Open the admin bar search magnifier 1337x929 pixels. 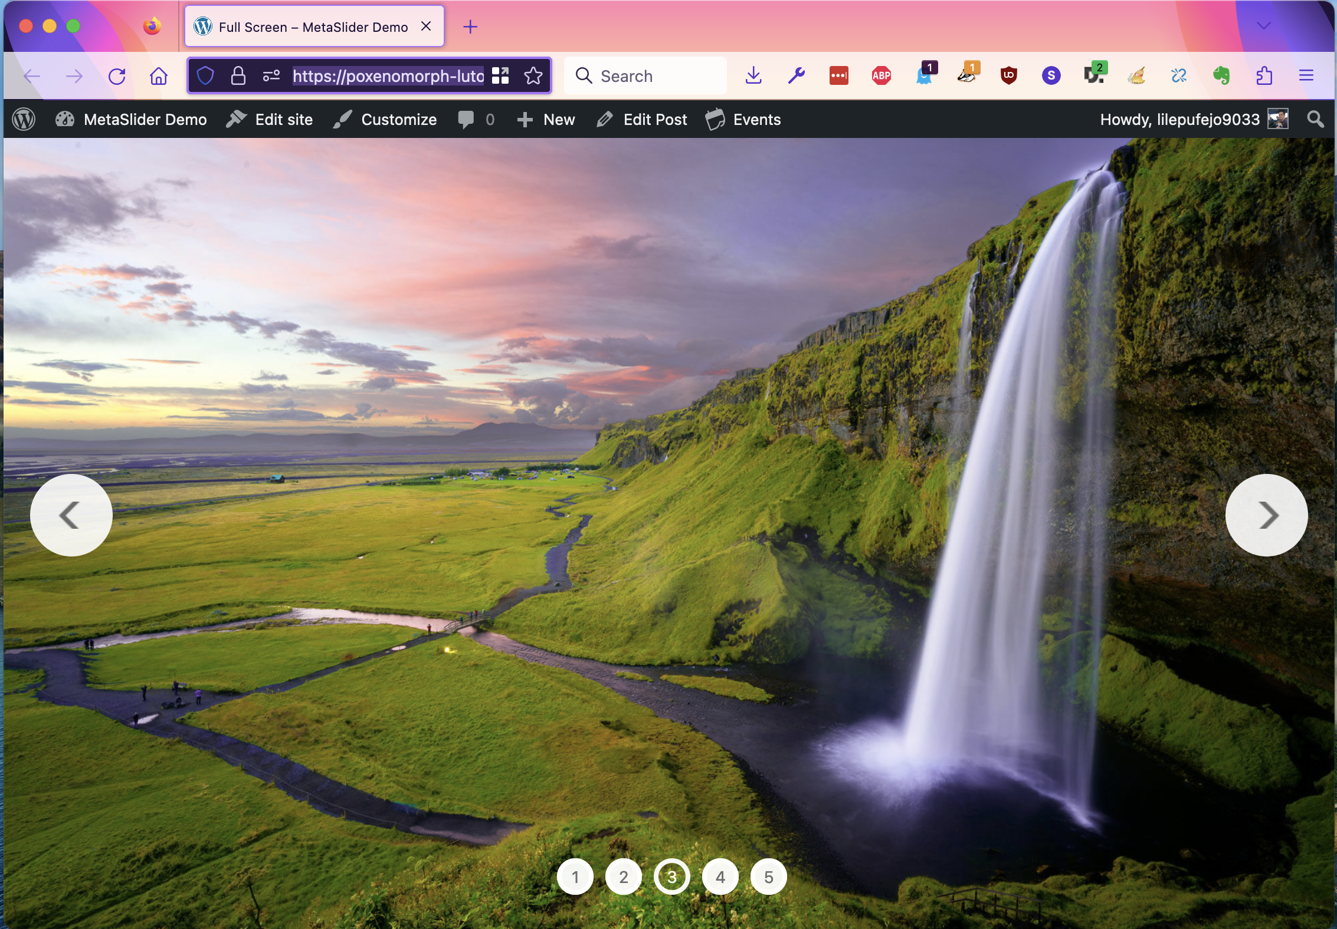click(x=1315, y=120)
